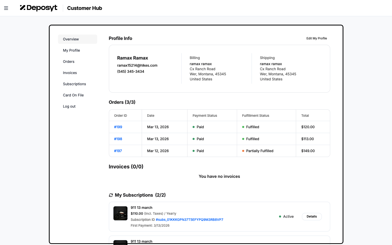This screenshot has width=392, height=245.
Task: Click the $149.00 total of order #197
Action: point(308,151)
